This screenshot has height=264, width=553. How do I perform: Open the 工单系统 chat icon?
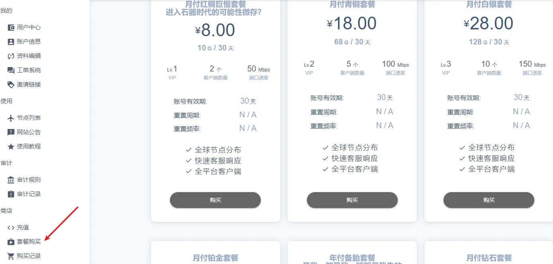(11, 70)
